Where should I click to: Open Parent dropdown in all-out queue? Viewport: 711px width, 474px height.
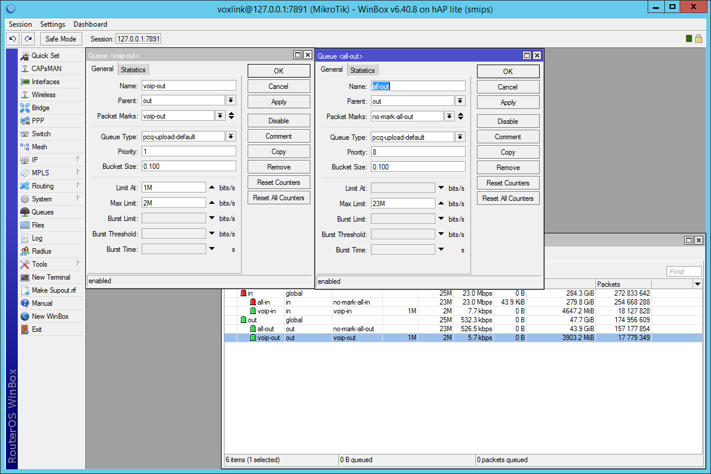460,101
